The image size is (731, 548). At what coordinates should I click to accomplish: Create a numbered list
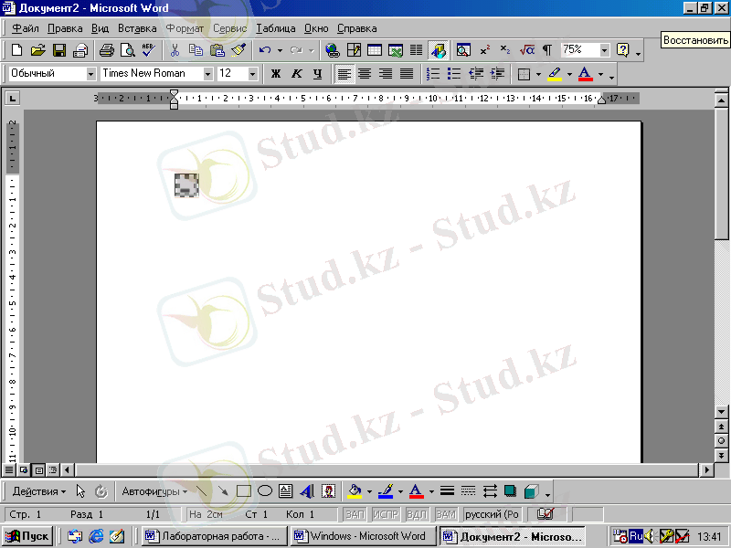[432, 74]
